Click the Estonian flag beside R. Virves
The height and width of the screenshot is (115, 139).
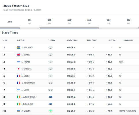point(18,111)
